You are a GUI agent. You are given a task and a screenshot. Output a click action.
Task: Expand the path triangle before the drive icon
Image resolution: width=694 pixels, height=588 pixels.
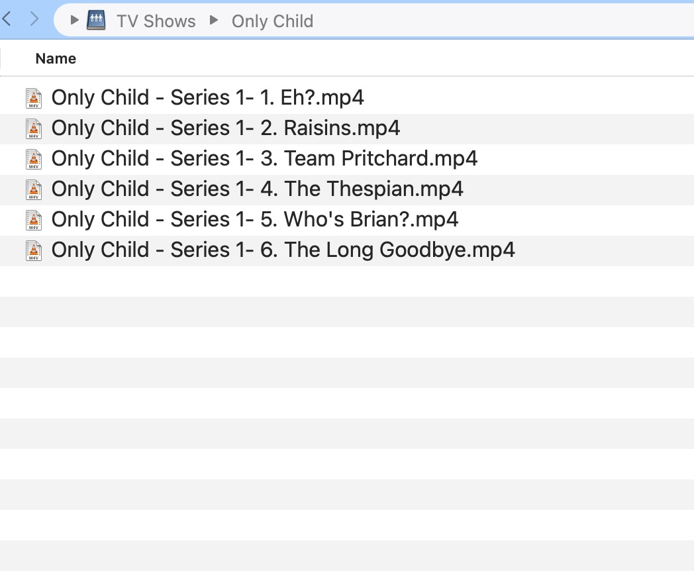point(75,21)
